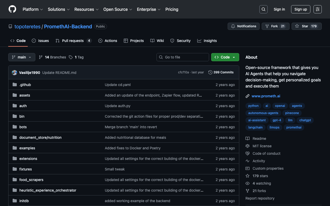Open search with the magnifier icon
This screenshot has width=330, height=206.
point(263,9)
